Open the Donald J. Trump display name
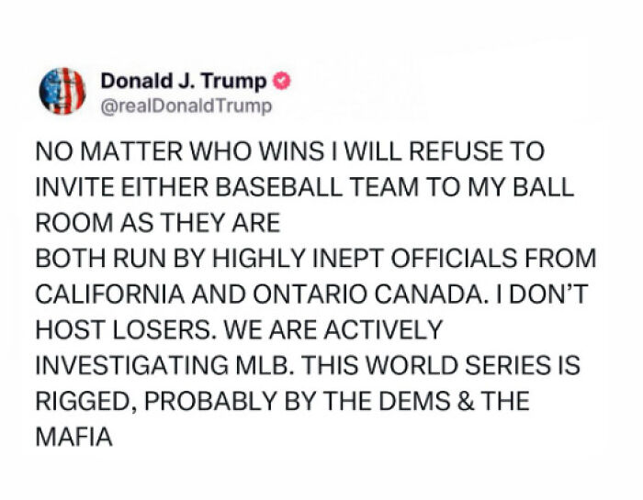Viewport: 643px width, 500px height. click(x=184, y=83)
